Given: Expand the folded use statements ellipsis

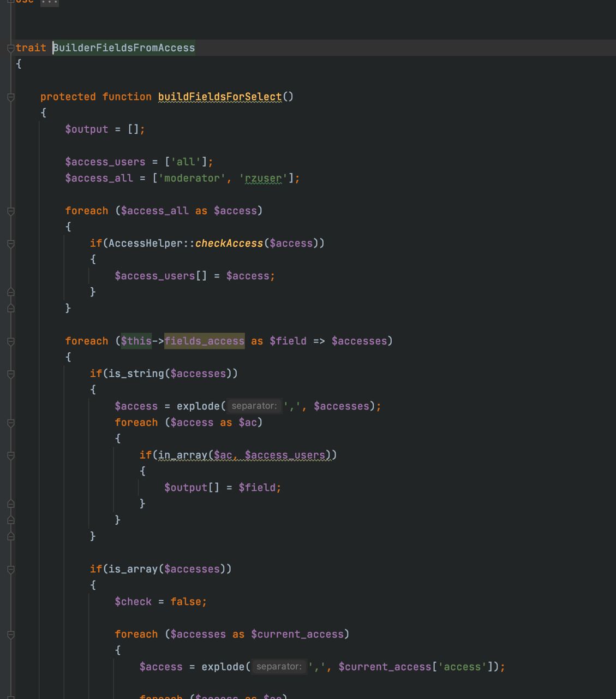Looking at the screenshot, I should point(50,2).
